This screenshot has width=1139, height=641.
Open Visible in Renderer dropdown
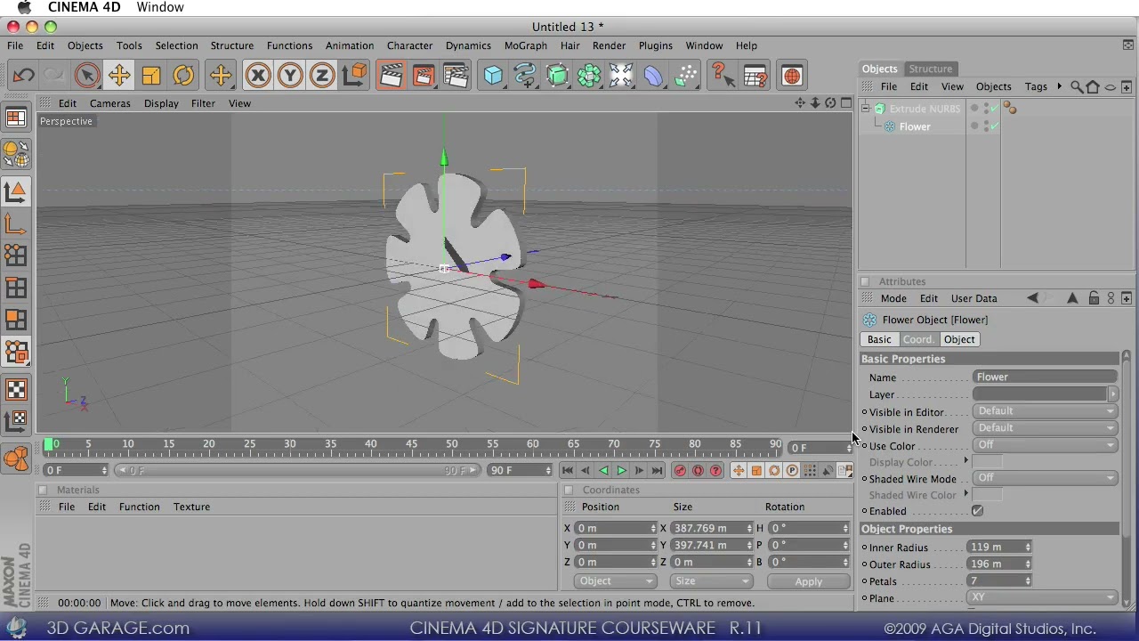1046,428
